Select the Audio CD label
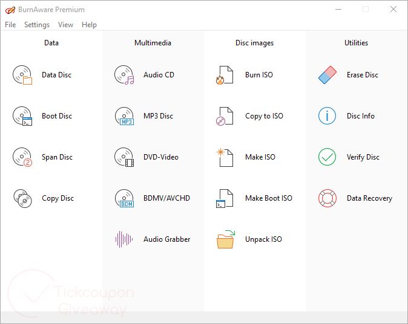The width and height of the screenshot is (408, 324). point(159,75)
